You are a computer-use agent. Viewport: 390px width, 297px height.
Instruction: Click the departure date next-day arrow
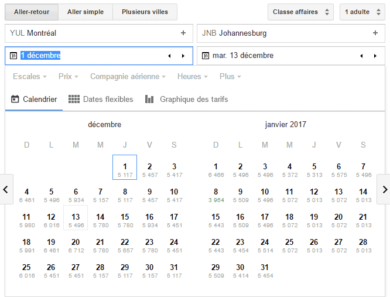point(183,56)
